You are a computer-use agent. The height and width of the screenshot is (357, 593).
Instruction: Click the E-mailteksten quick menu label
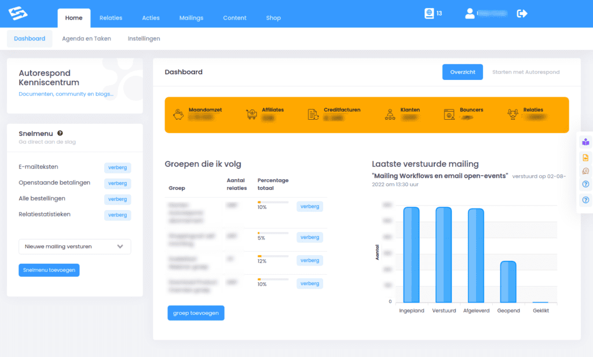(38, 167)
